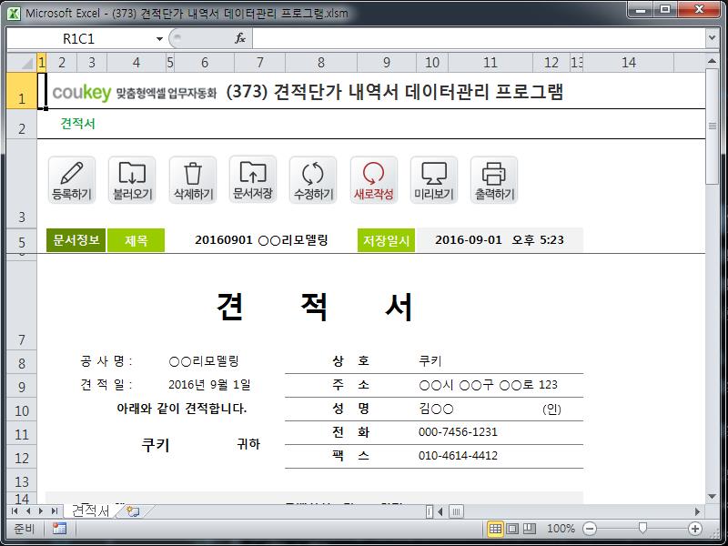
Task: Switch to Normal view in status bar
Action: coord(495,529)
